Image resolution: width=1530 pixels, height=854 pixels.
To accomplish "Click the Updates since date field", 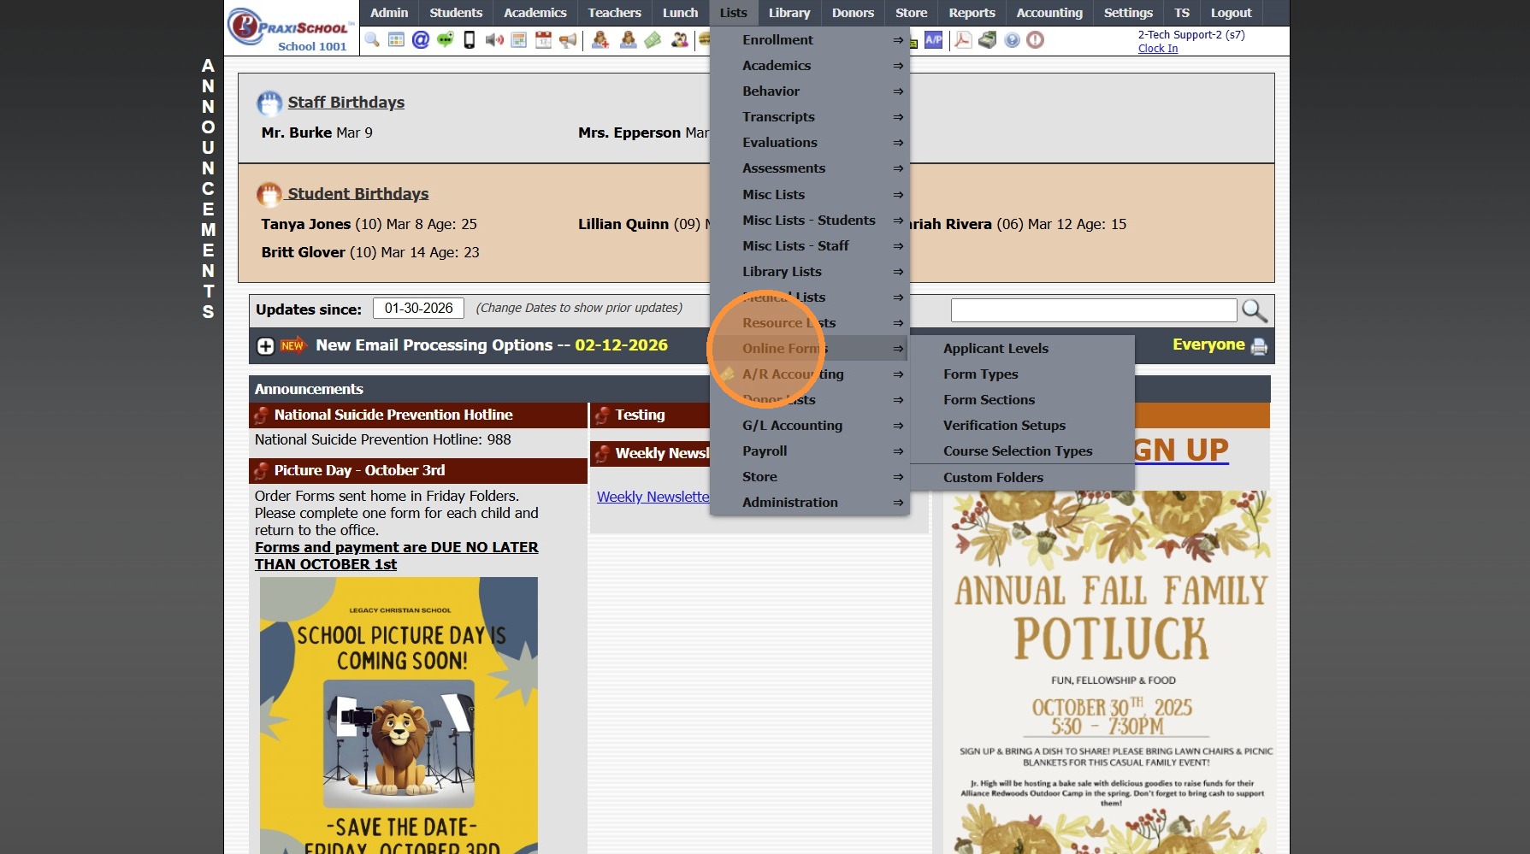I will coord(418,309).
